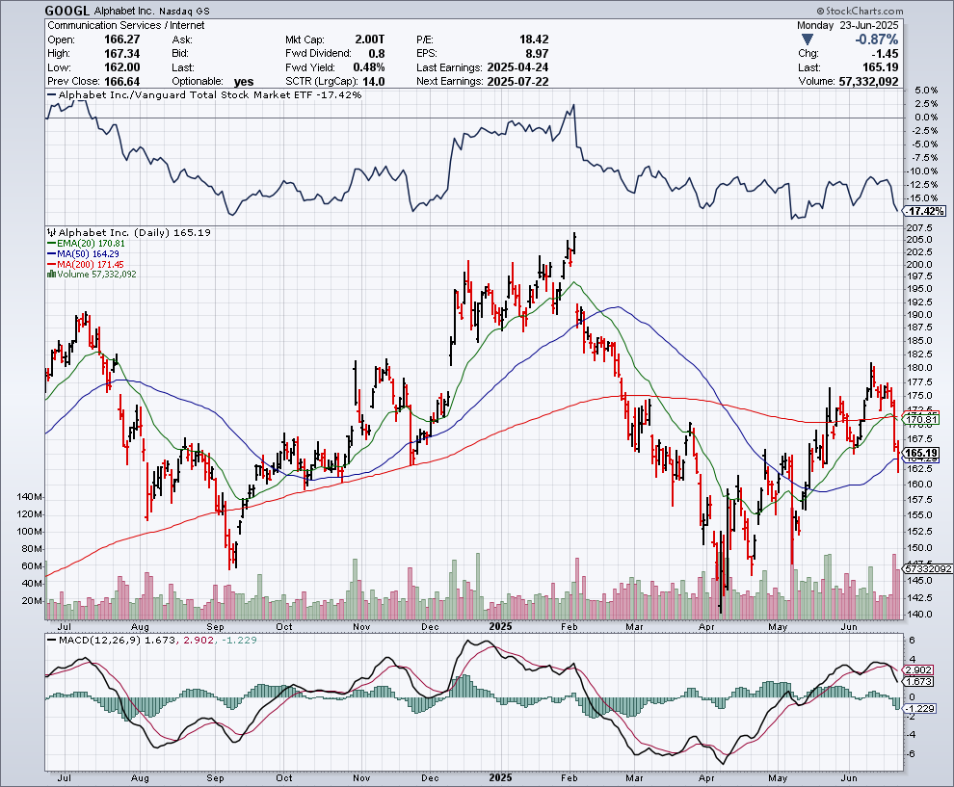Select the Low value 162.00
The width and height of the screenshot is (954, 787).
(121, 67)
